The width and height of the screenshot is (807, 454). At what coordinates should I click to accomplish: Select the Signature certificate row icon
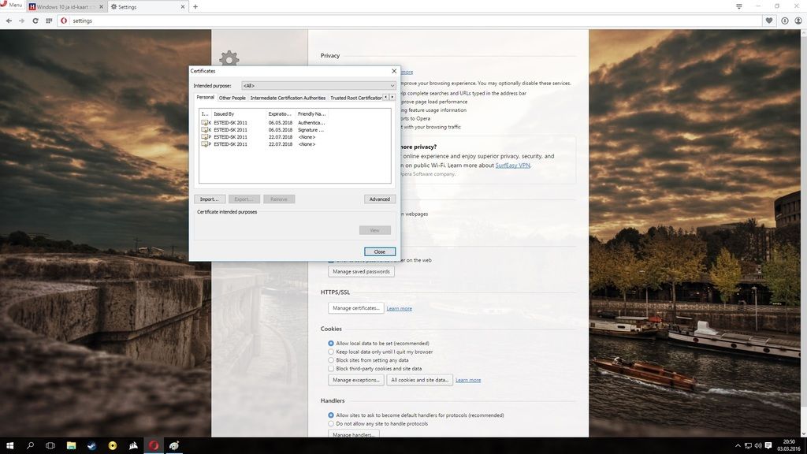[206, 130]
